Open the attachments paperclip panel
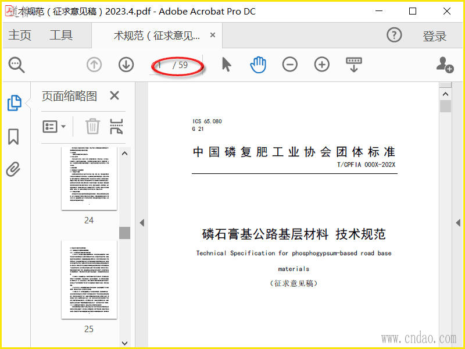Viewport: 465px width, 349px height. 13,169
